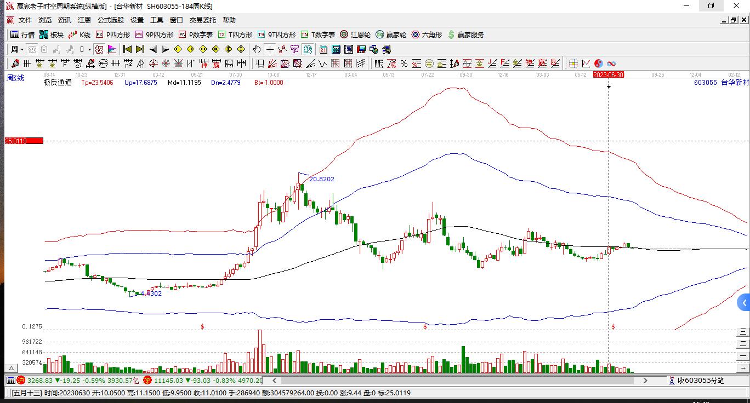
Task: Open the calendar icon showing 21
Action: click(323, 49)
